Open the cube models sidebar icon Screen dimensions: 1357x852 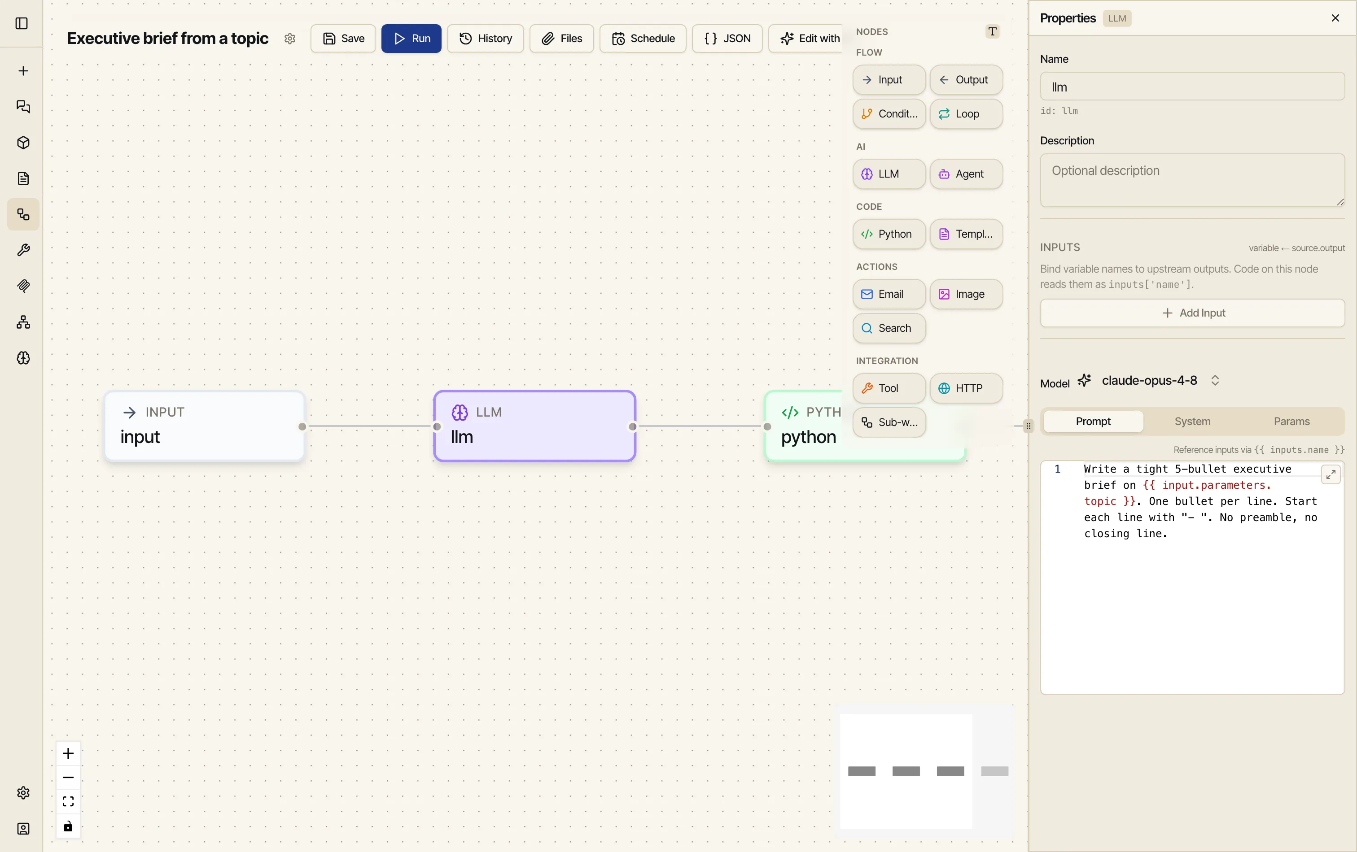tap(23, 143)
